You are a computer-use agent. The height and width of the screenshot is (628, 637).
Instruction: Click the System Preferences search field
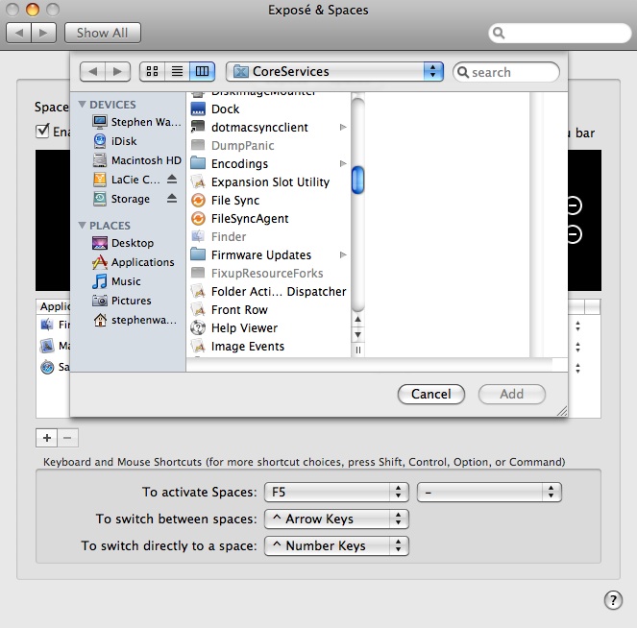pyautogui.click(x=560, y=33)
